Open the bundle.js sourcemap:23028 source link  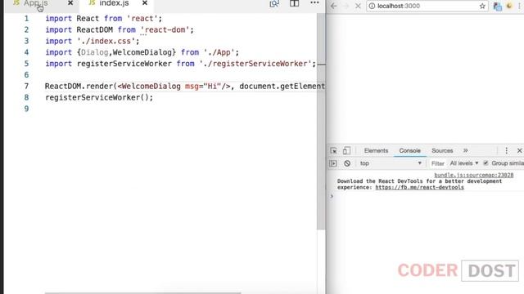tap(473, 175)
